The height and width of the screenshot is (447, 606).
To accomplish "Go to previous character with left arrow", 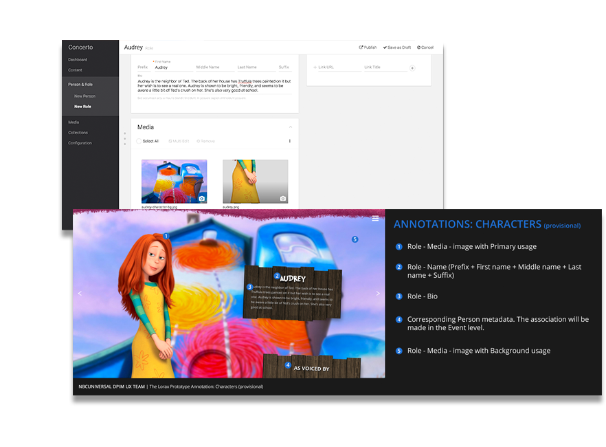I will tap(80, 294).
